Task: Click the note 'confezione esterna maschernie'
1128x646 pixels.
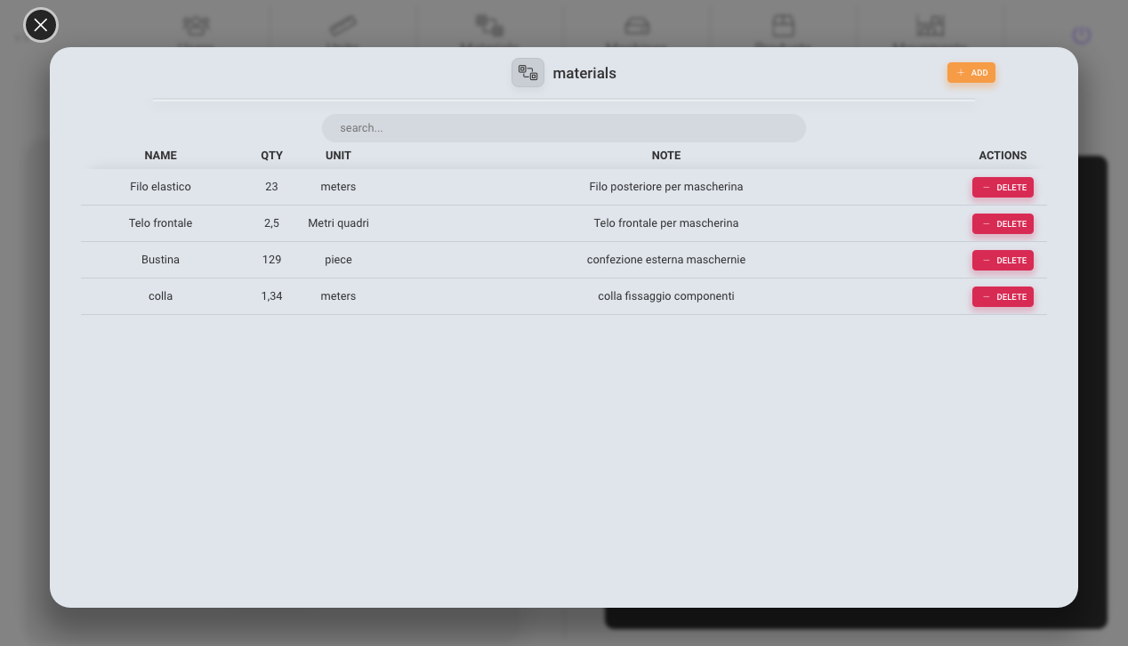Action: [x=666, y=260]
